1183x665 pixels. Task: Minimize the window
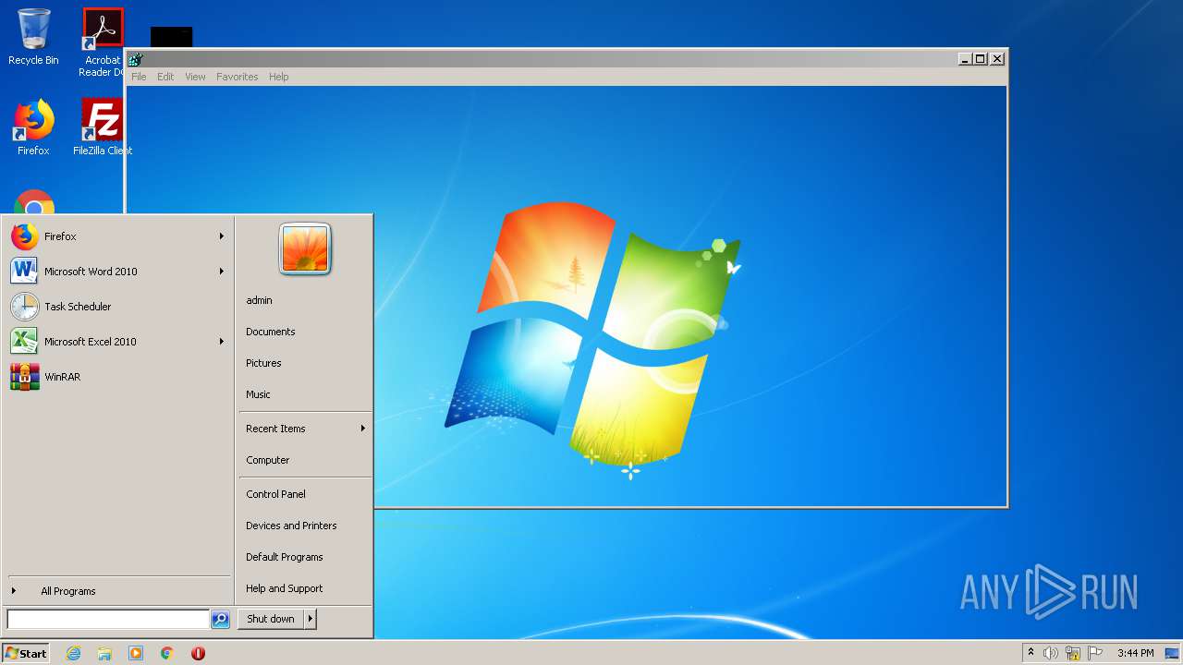tap(965, 59)
